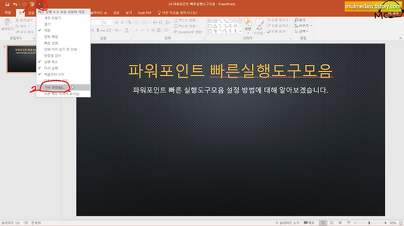Choose 리본 메뉴 아래에 표시 menu entry

(x=63, y=94)
